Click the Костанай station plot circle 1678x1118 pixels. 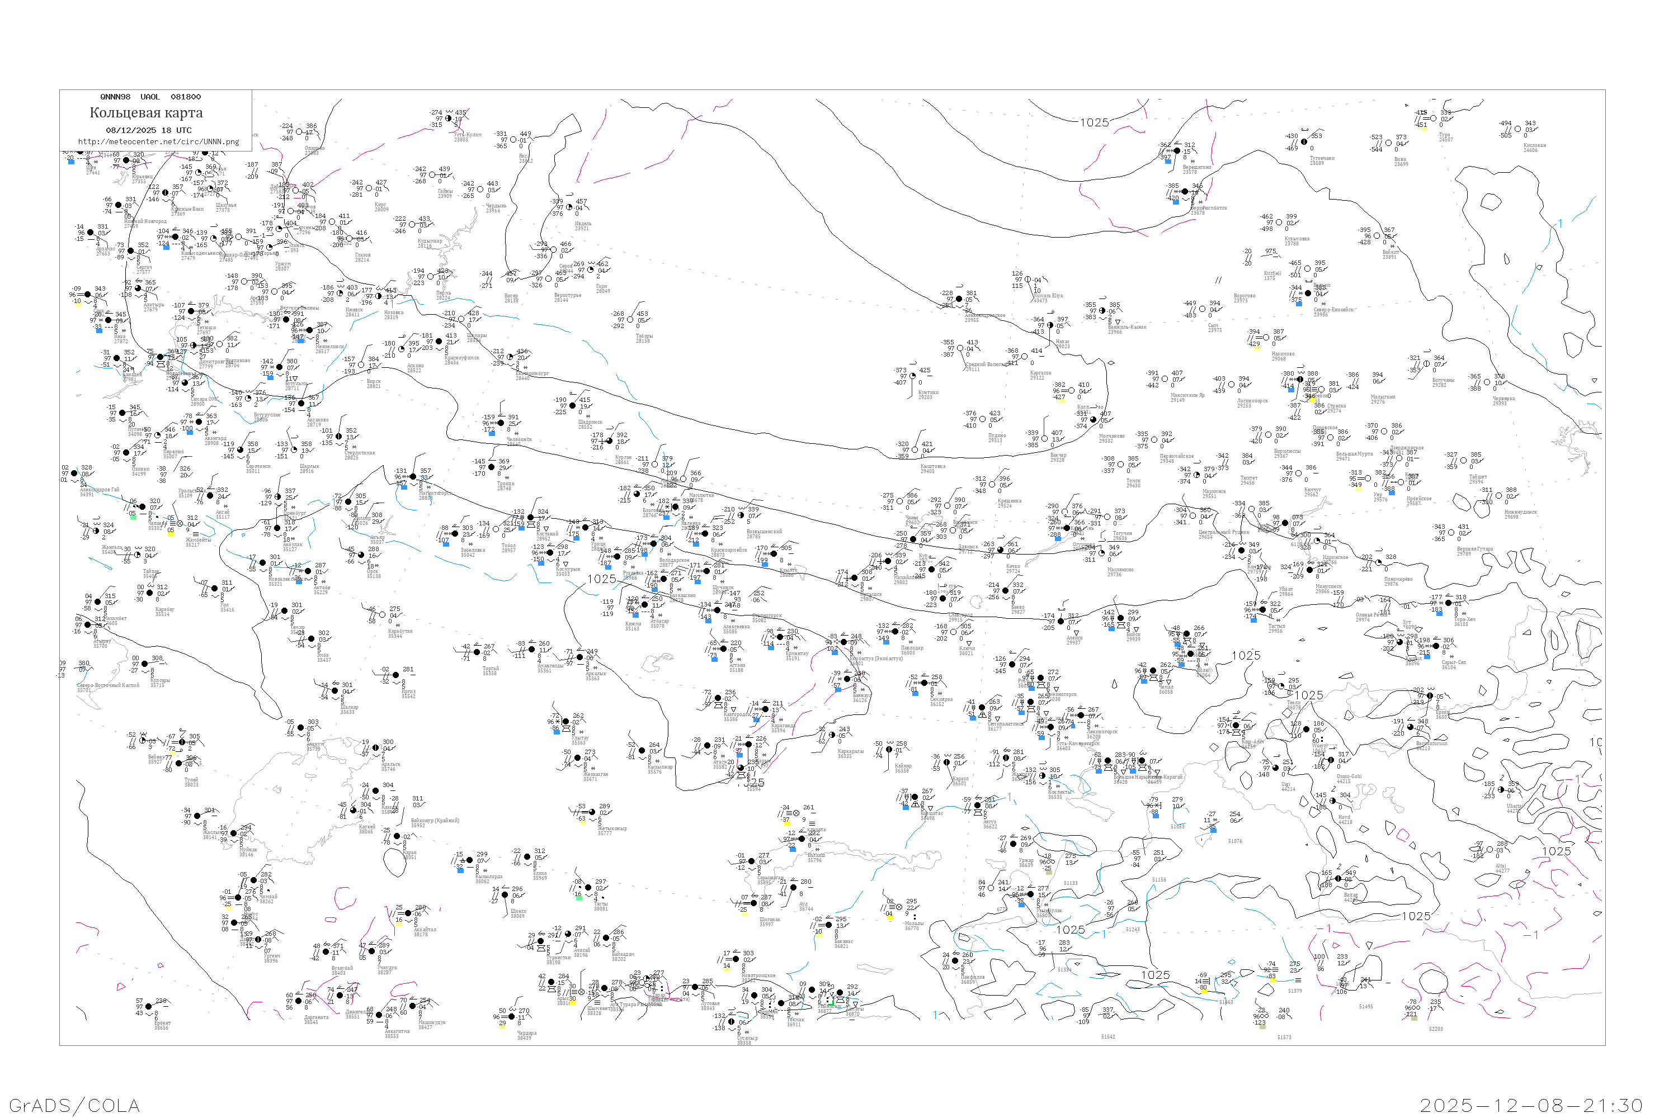pyautogui.click(x=531, y=518)
